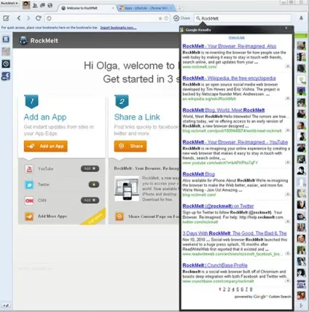
Task: Go to results page 2
Action: [x=224, y=289]
